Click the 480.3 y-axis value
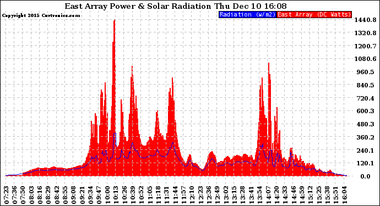The image size is (380, 206). tap(365, 124)
